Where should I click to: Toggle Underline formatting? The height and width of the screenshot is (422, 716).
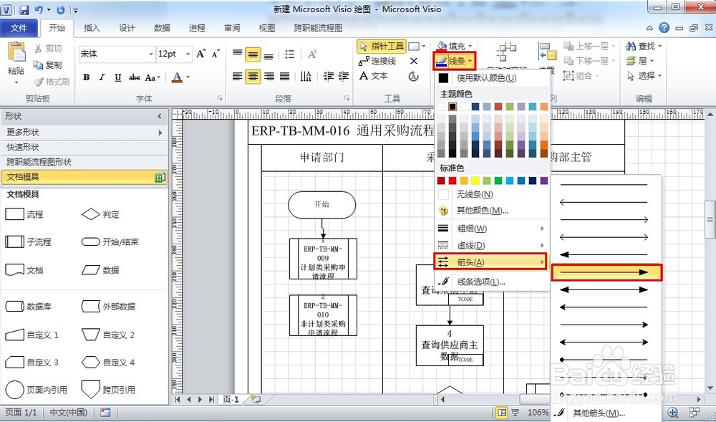(118, 77)
